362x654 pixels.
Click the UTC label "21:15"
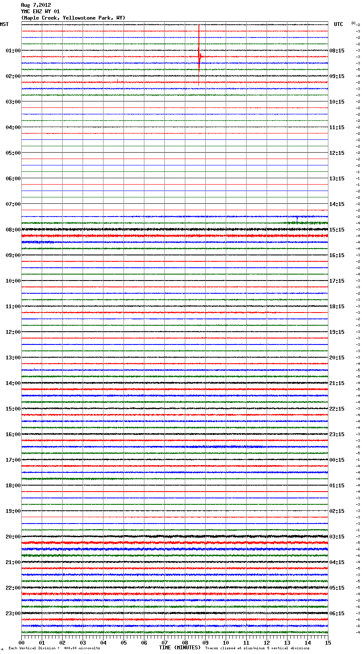[337, 383]
